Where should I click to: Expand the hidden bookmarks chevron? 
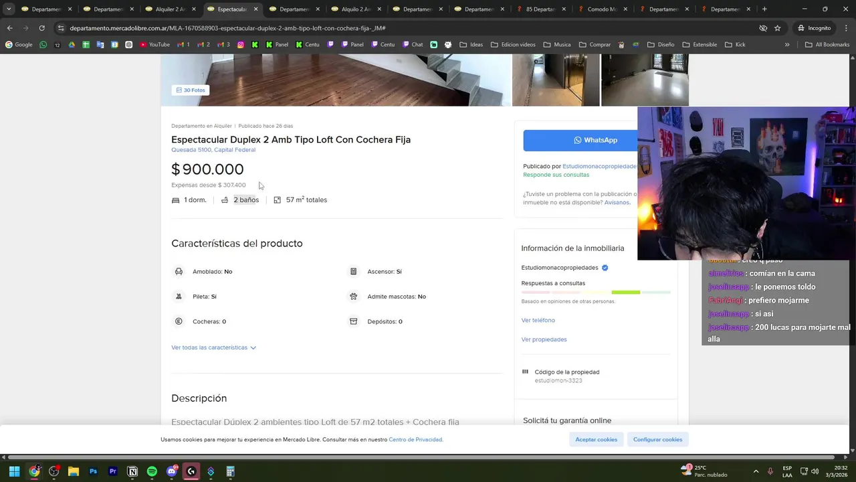787,45
